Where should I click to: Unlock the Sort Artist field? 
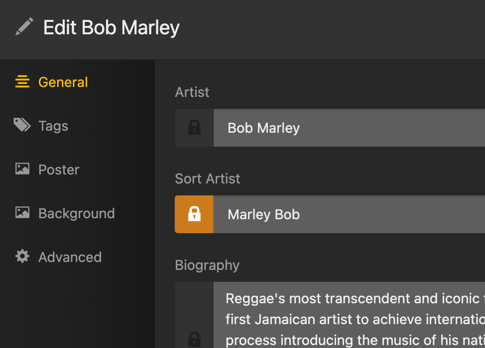point(194,214)
